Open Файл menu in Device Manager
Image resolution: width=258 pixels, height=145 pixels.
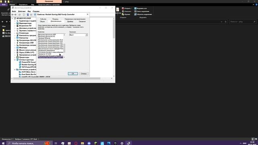[x=14, y=11]
